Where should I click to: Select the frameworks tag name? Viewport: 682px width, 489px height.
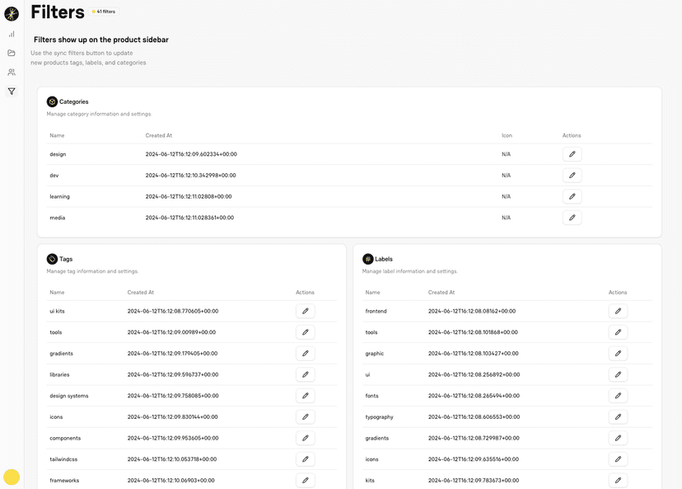pos(64,480)
